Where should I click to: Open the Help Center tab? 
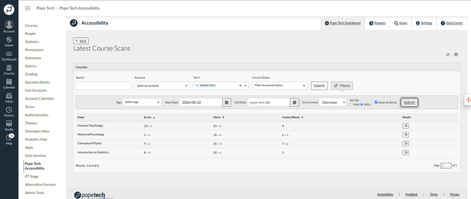click(x=452, y=23)
